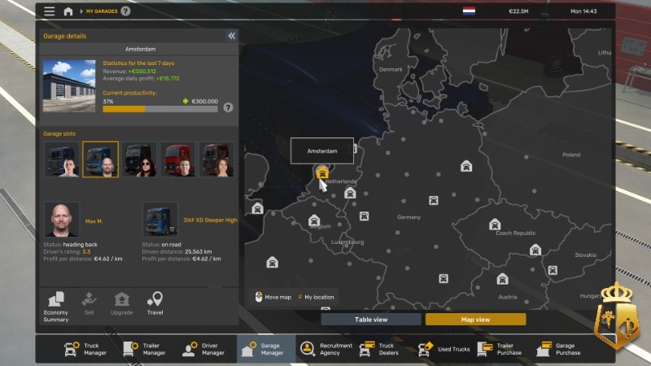Click the revenue value +€550,512
651x366 pixels.
[x=142, y=71]
